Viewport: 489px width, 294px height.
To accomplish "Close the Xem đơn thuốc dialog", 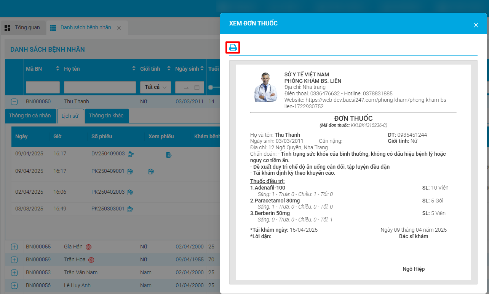I will (x=476, y=25).
